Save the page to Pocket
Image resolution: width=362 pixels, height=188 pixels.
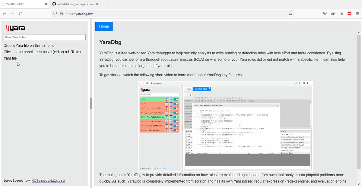325,14
